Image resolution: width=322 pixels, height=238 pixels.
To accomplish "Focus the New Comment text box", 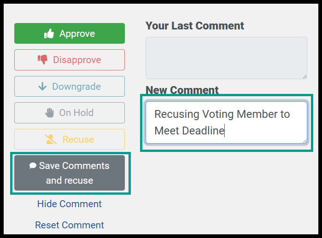I will point(226,122).
